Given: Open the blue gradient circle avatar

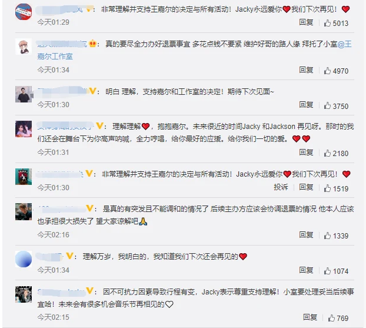Looking at the screenshot, I should [x=24, y=259].
